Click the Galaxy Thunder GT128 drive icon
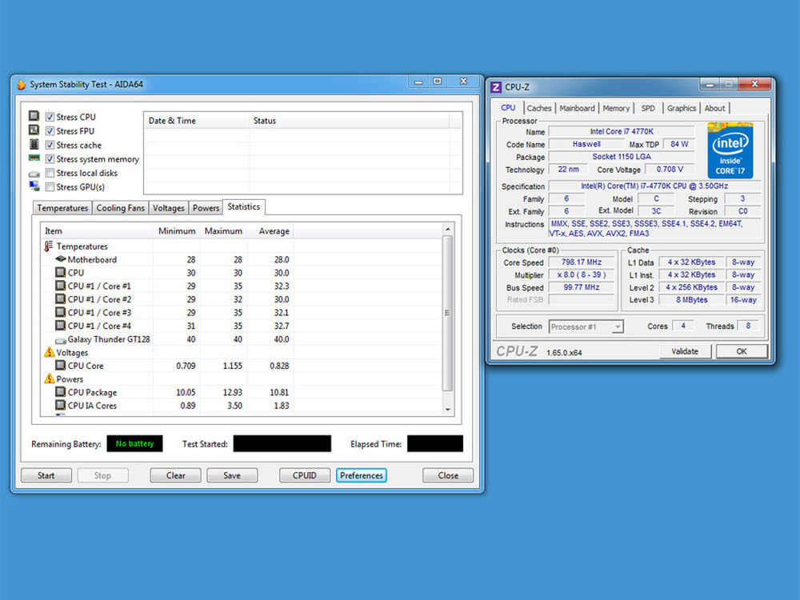This screenshot has width=800, height=600. 61,340
